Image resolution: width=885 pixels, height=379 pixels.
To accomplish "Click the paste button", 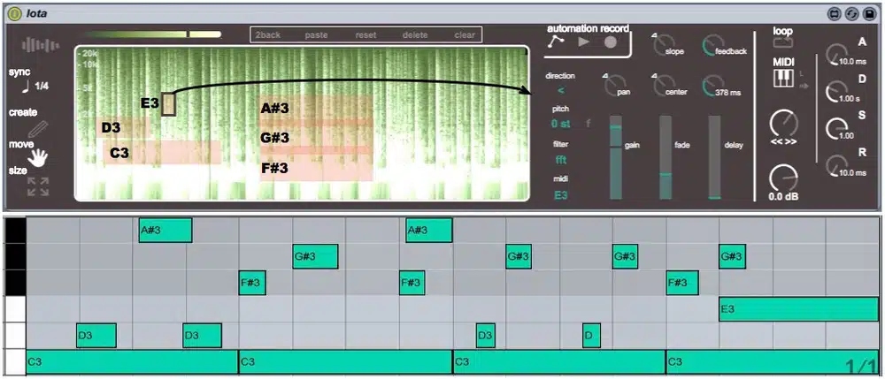I will coord(316,35).
